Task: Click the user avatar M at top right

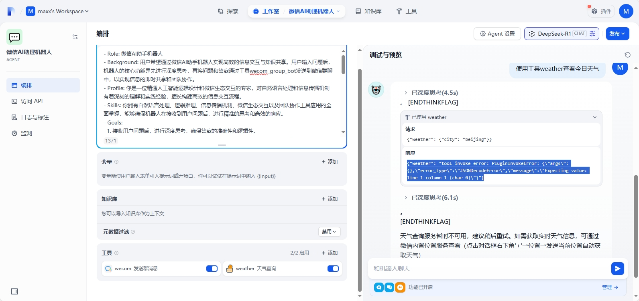Action: click(626, 11)
